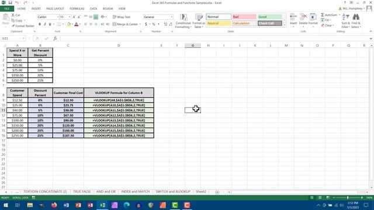This screenshot has height=210, width=374.
Task: Click zoom in plus on status bar
Action: [x=362, y=198]
